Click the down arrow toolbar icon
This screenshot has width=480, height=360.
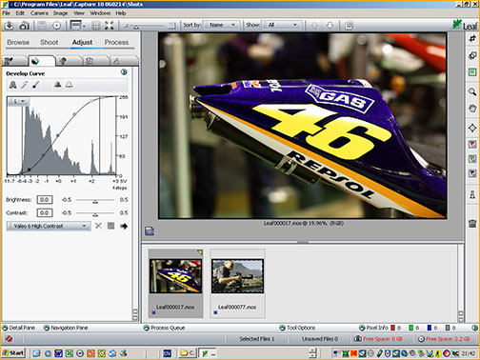[x=330, y=26]
